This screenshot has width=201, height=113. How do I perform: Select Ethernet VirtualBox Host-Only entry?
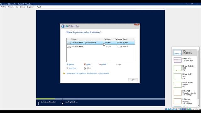[x=185, y=93]
